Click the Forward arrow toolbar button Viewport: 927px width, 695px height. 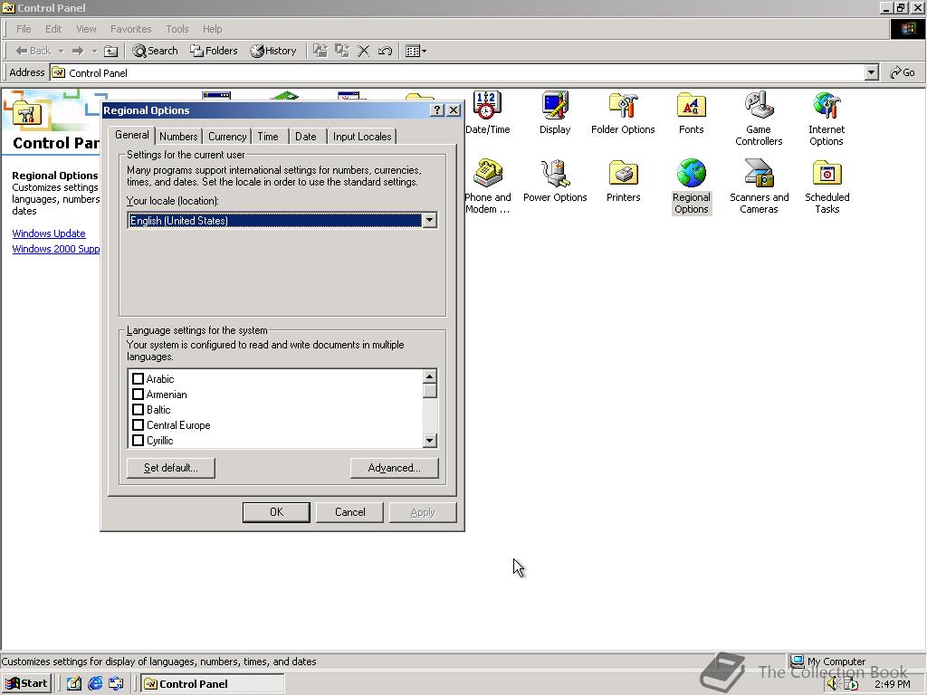tap(78, 51)
